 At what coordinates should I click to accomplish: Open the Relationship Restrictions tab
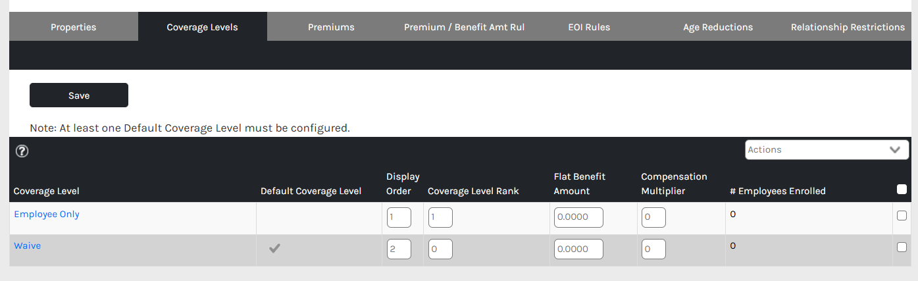click(848, 27)
